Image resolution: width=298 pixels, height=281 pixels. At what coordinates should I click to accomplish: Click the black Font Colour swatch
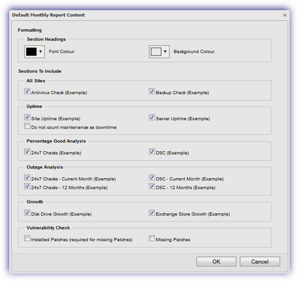point(31,52)
